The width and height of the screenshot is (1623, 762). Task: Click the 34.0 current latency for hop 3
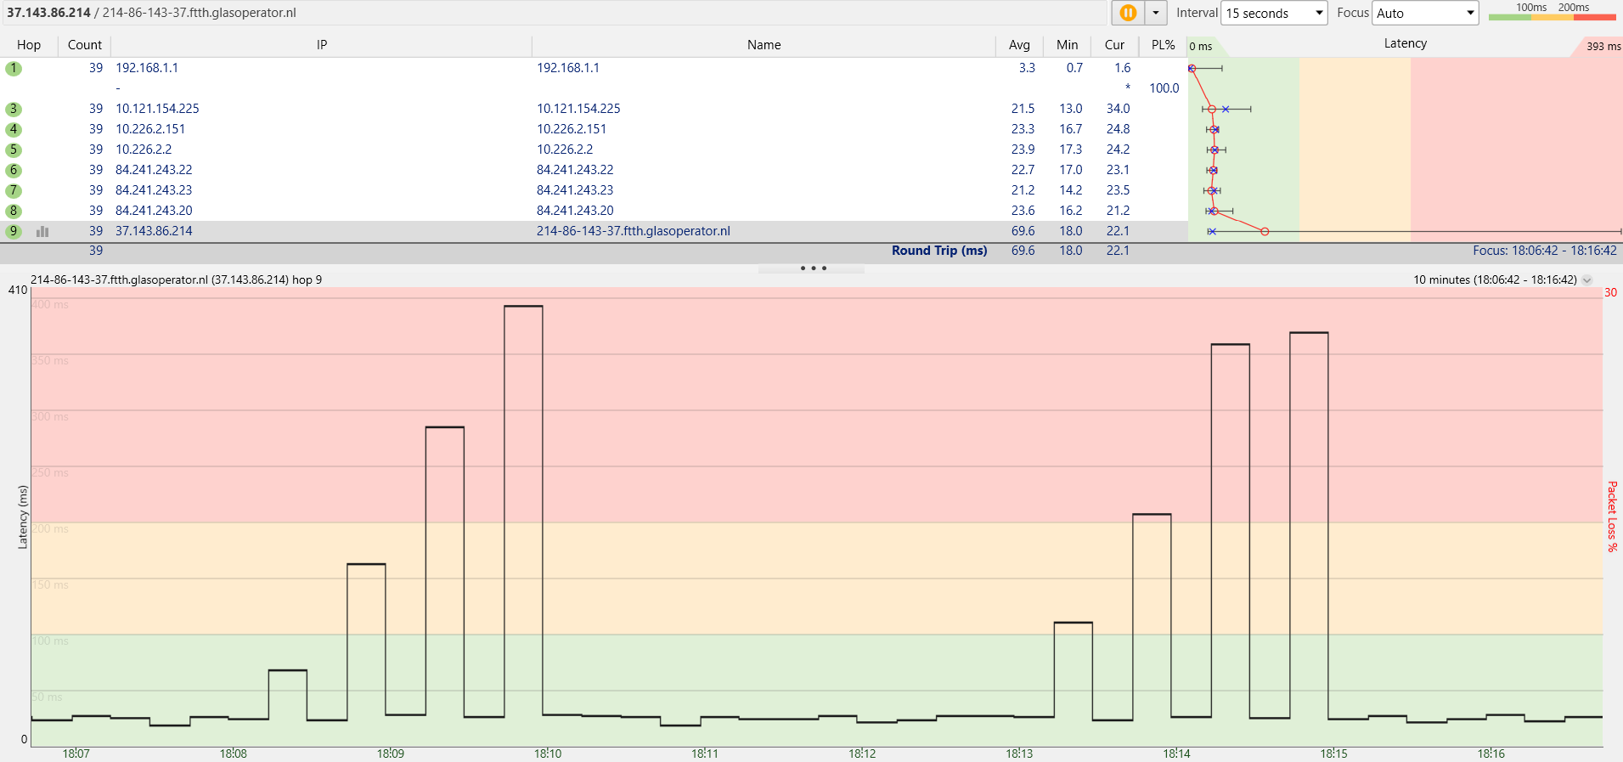tap(1118, 109)
